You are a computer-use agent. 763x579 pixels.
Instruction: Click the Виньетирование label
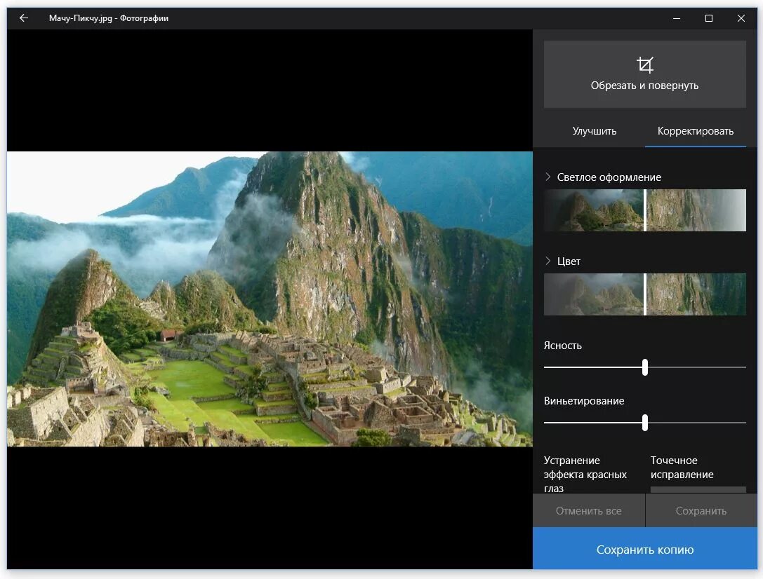click(584, 401)
